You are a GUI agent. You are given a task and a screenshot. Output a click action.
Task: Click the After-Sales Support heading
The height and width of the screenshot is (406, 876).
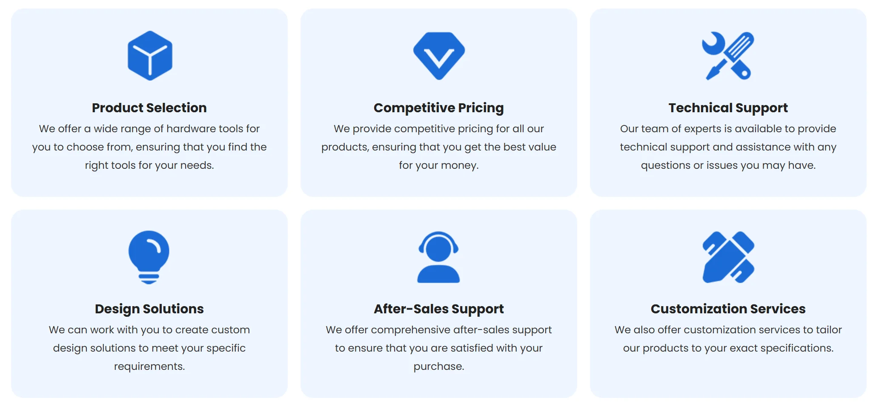pyautogui.click(x=438, y=309)
